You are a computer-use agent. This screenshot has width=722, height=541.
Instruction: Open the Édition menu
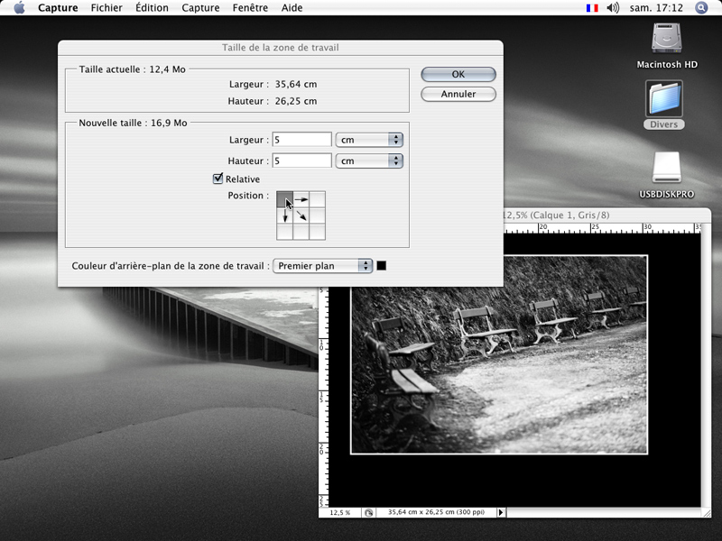click(152, 8)
